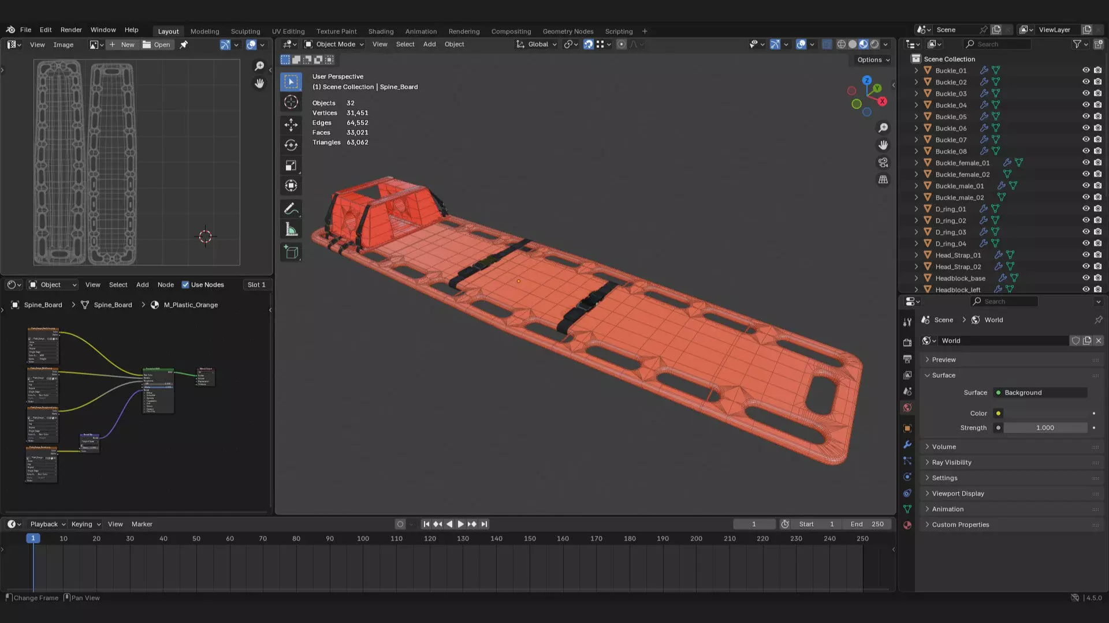Hide Buckle_01 in viewport with eye icon
This screenshot has width=1109, height=623.
(1086, 70)
